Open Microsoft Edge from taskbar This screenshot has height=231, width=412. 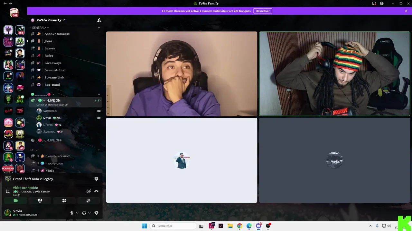pyautogui.click(x=249, y=226)
